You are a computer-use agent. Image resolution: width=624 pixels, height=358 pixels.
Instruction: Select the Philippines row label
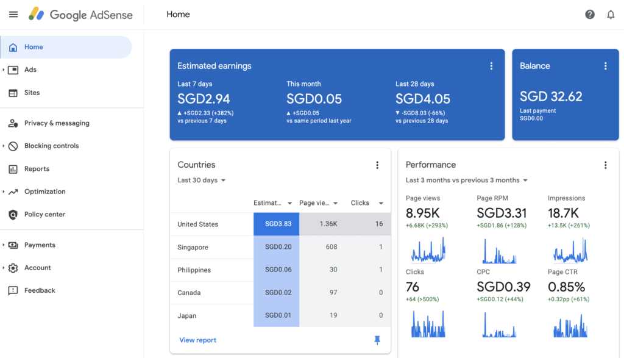pyautogui.click(x=194, y=270)
